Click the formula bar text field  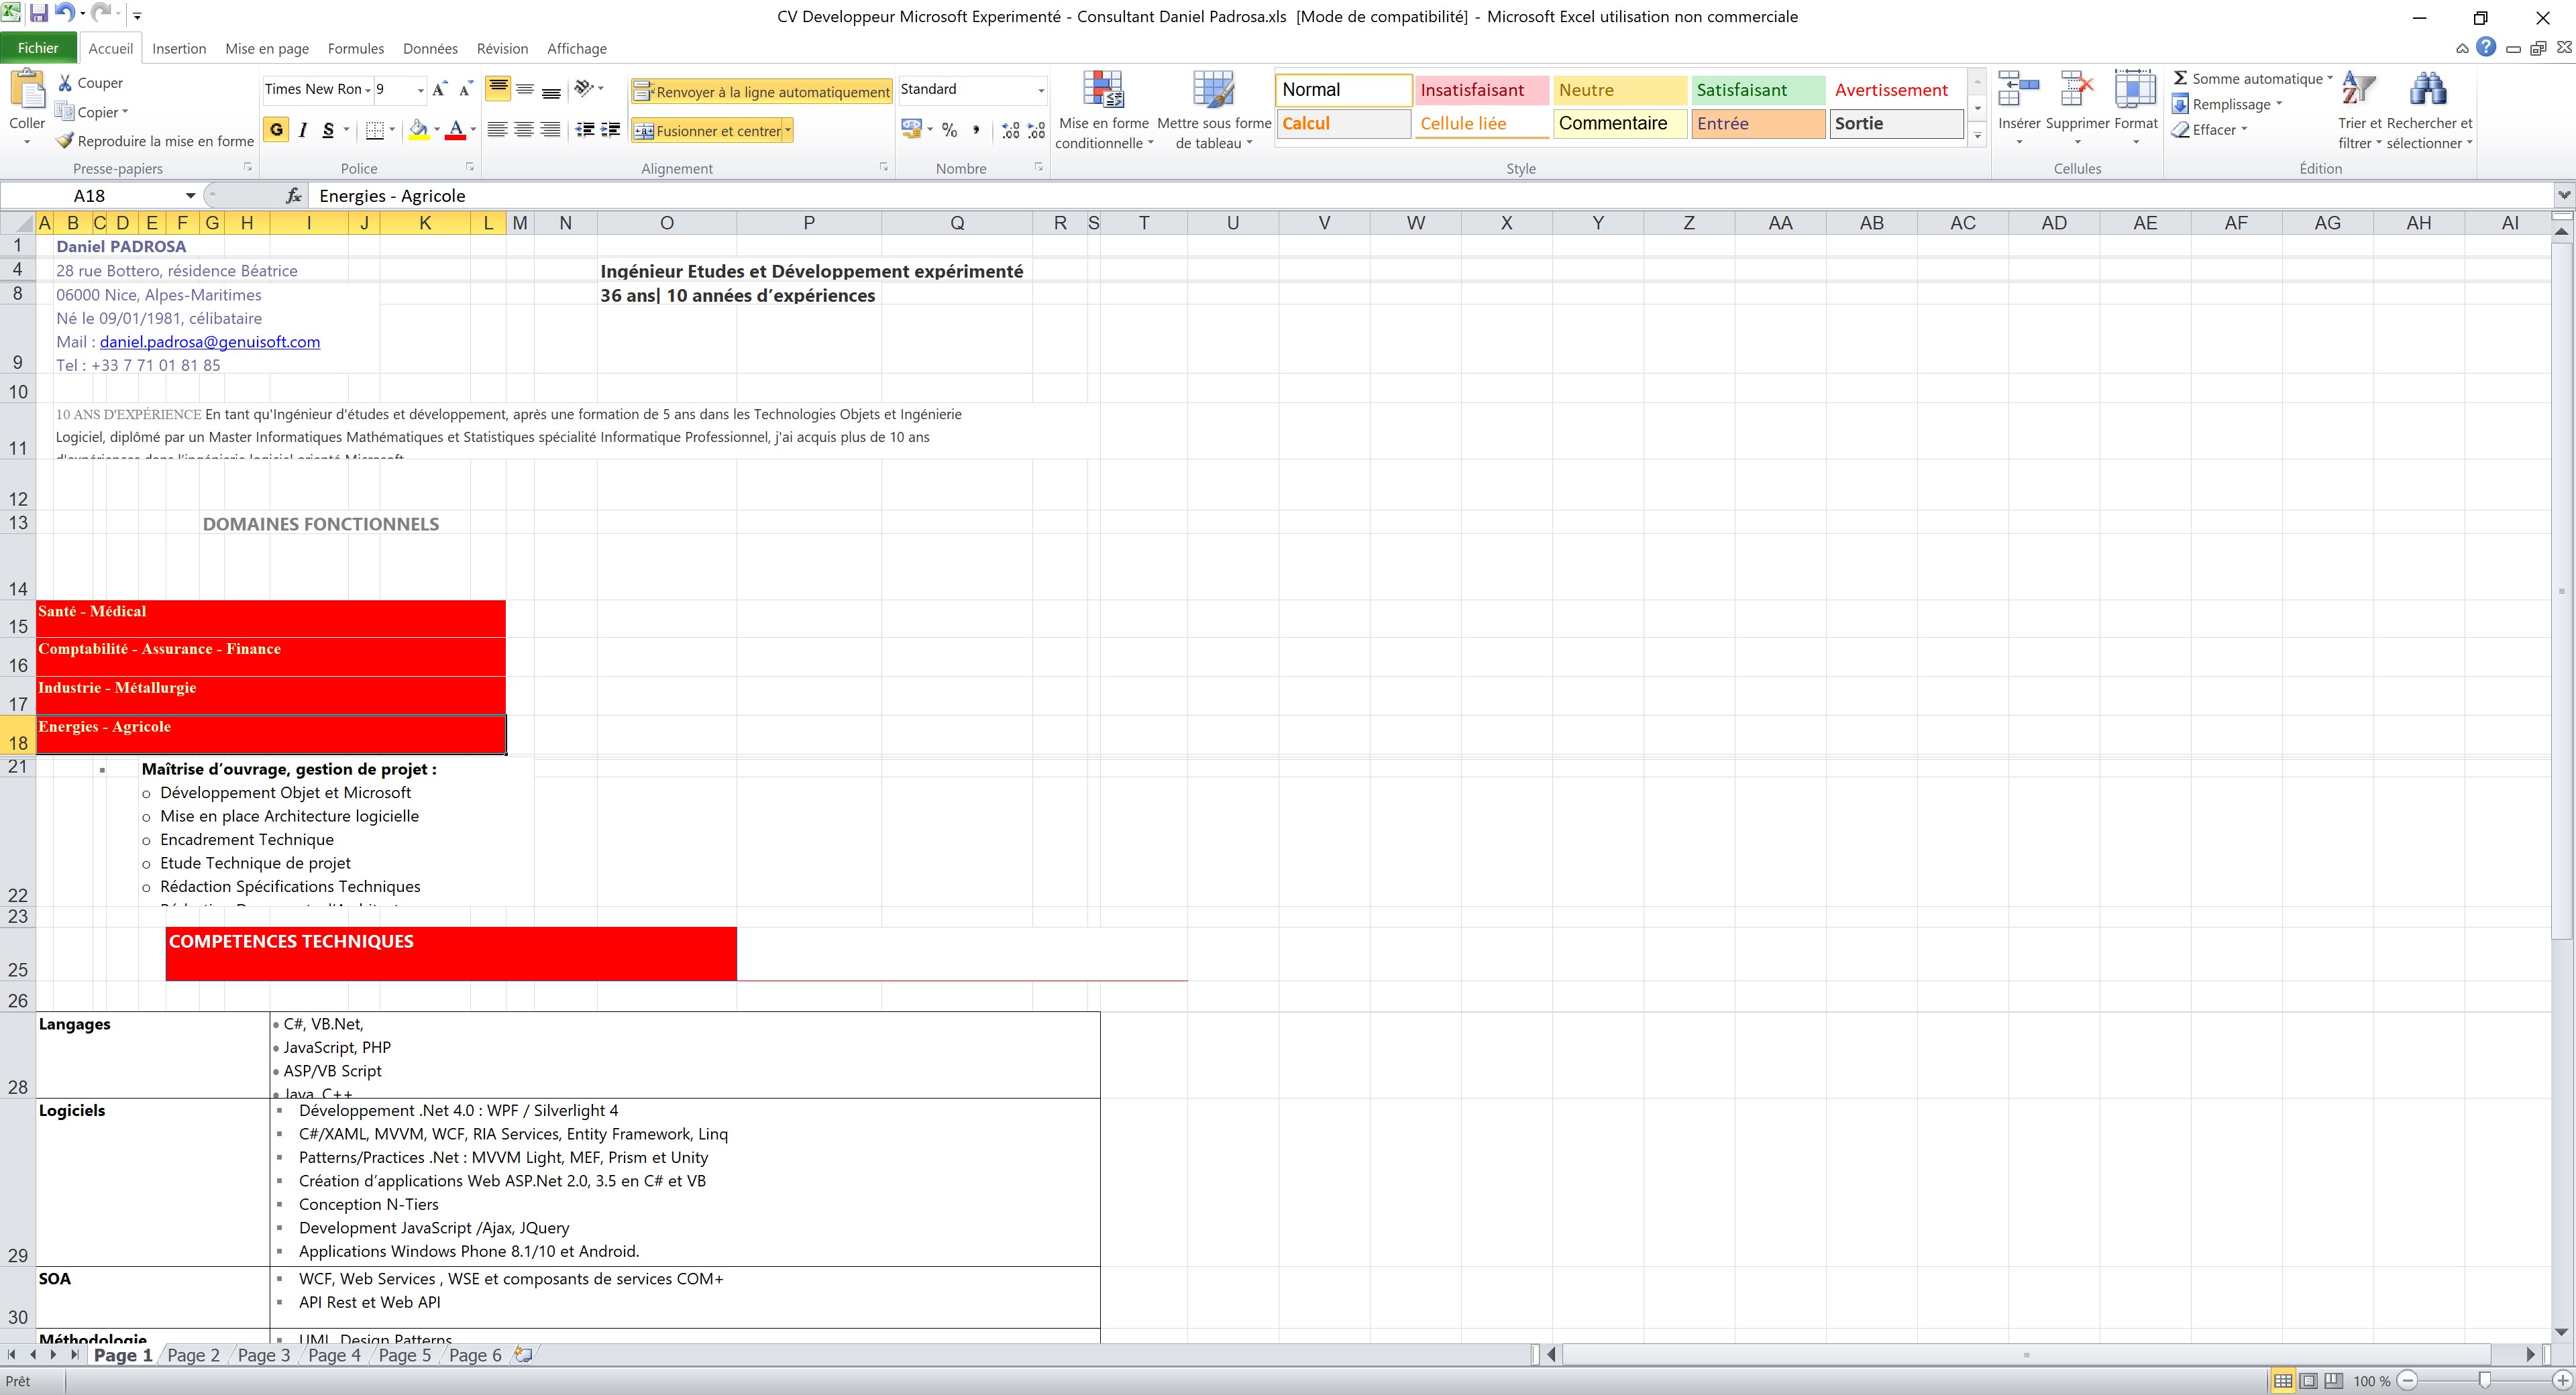click(x=1200, y=196)
